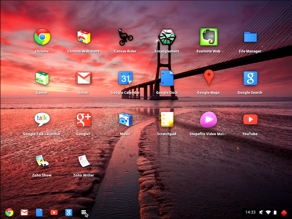Open the Music app
This screenshot has width=292, height=219.
pyautogui.click(x=125, y=119)
